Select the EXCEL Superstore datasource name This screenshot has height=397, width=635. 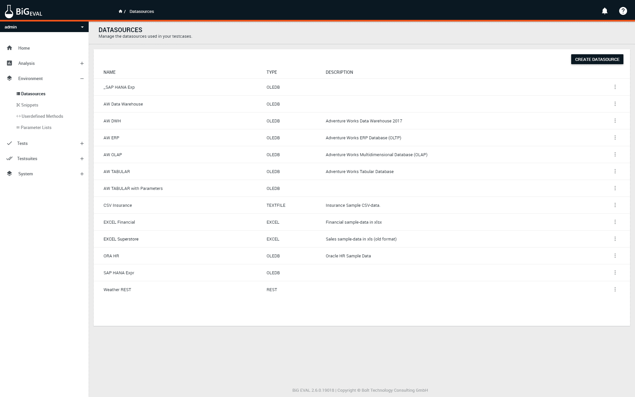121,239
